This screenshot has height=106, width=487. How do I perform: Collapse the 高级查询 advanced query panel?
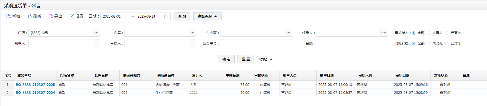pos(208,16)
